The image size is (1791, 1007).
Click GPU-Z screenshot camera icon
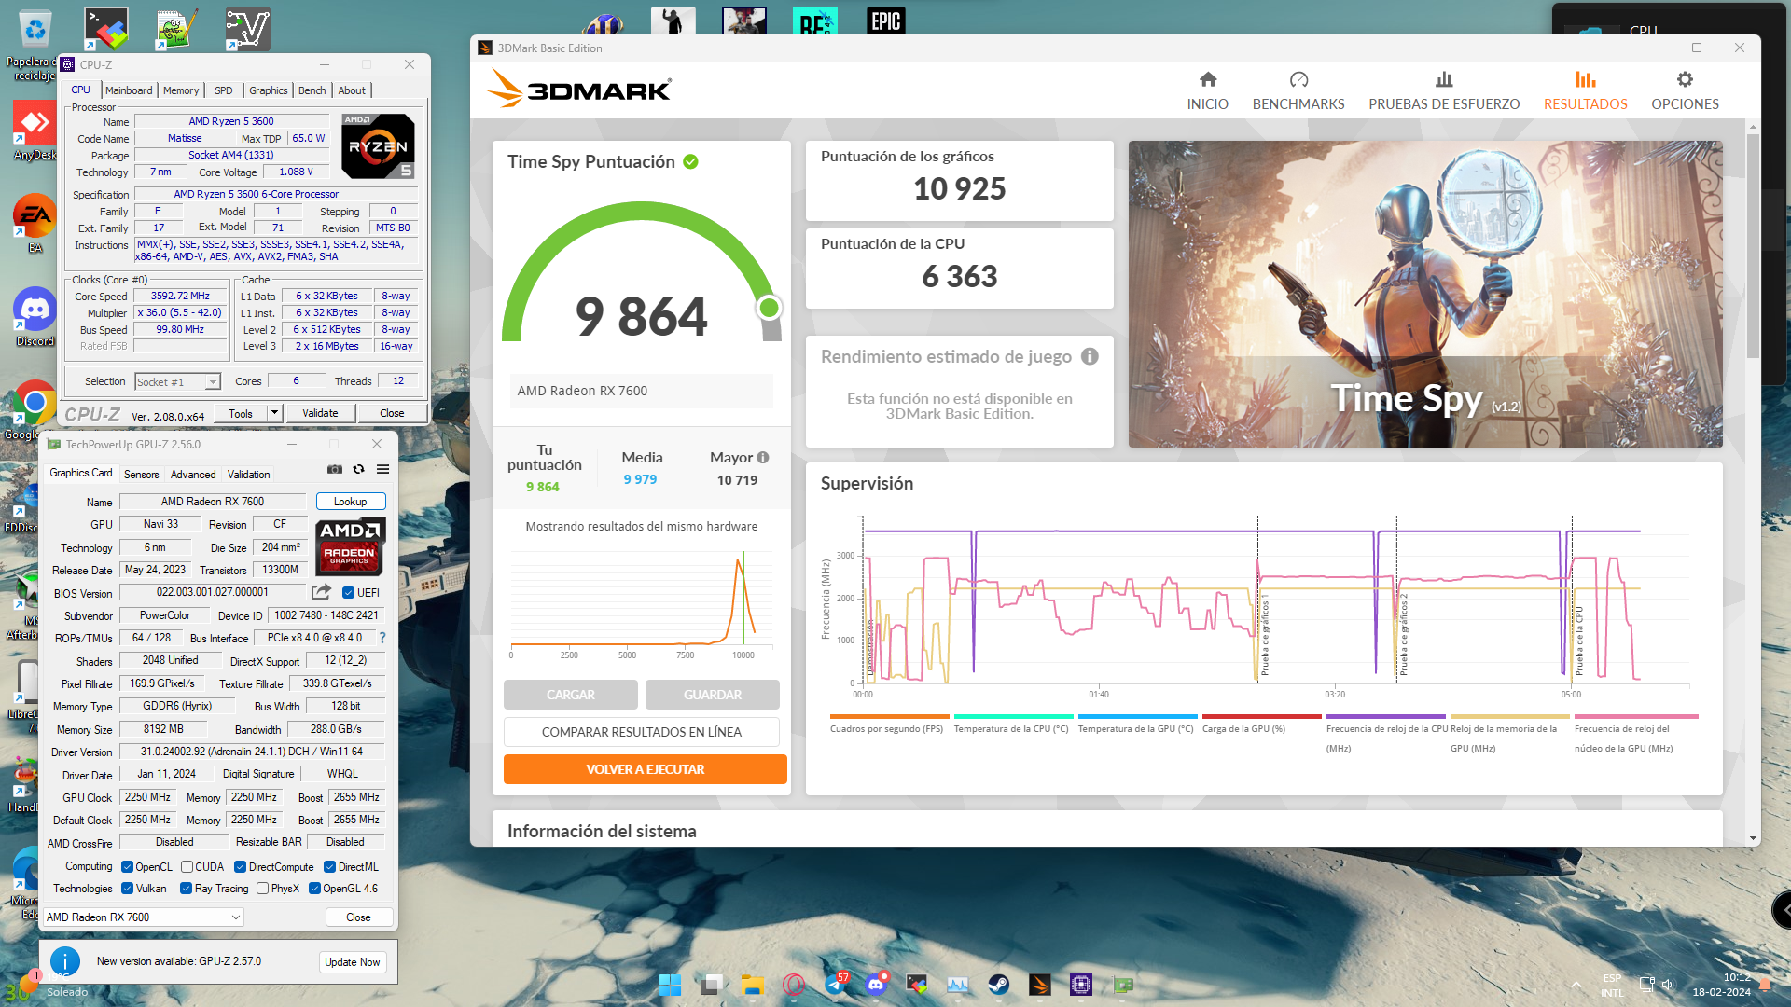[x=334, y=469]
